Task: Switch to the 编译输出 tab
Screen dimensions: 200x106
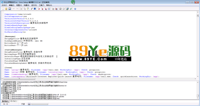Action: click(x=5, y=101)
